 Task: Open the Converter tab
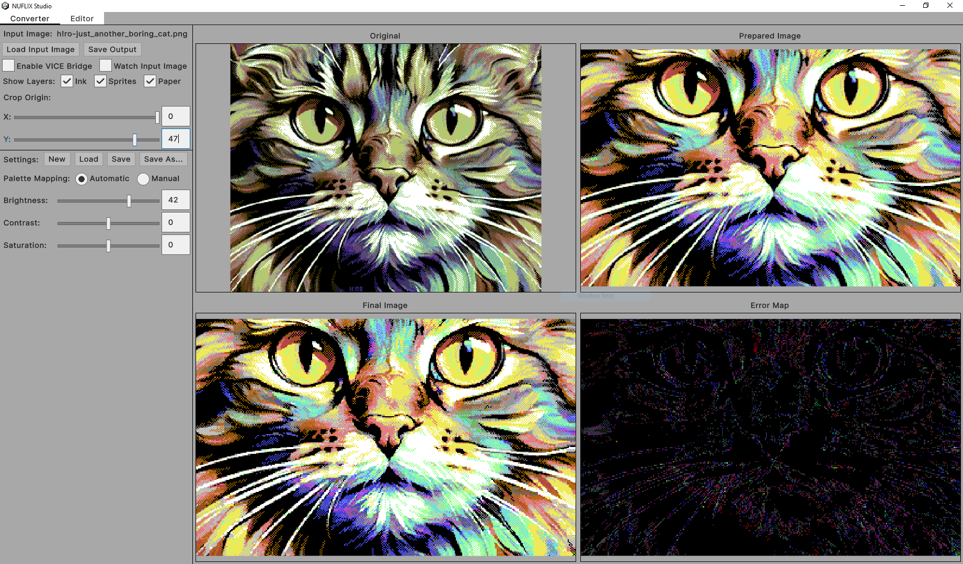pos(30,18)
